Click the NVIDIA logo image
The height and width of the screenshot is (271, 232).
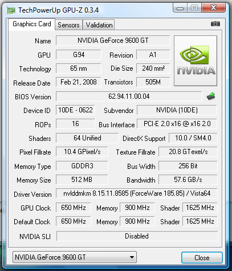click(x=196, y=60)
